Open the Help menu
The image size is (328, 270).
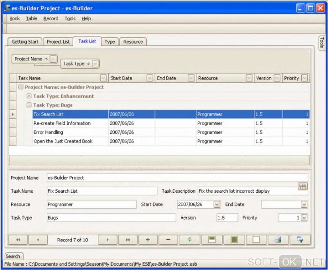point(86,19)
